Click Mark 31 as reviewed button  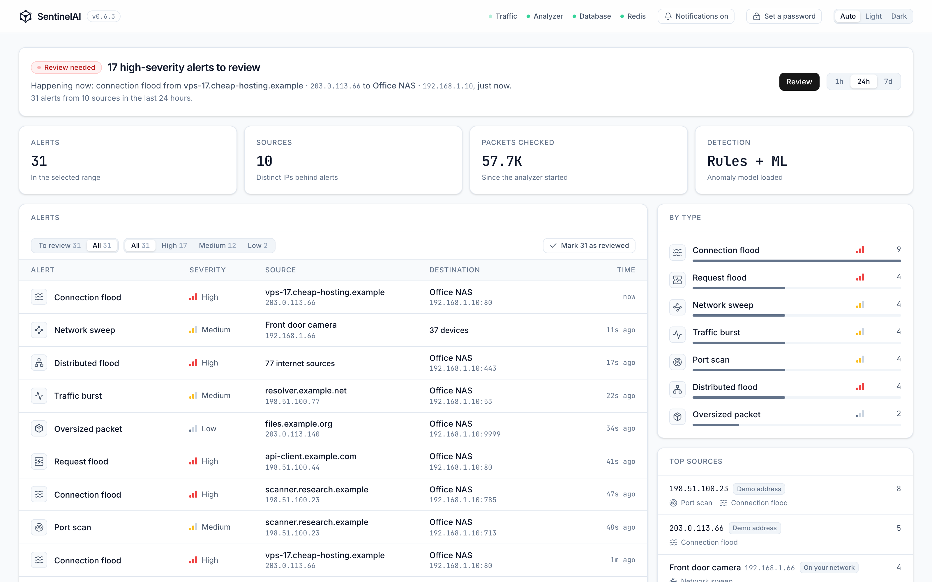pyautogui.click(x=589, y=246)
